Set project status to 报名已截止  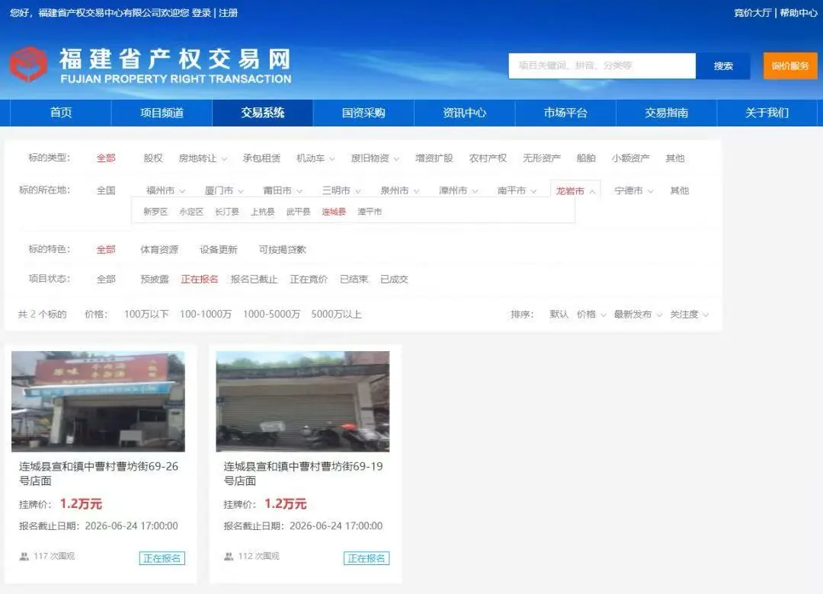tap(254, 279)
